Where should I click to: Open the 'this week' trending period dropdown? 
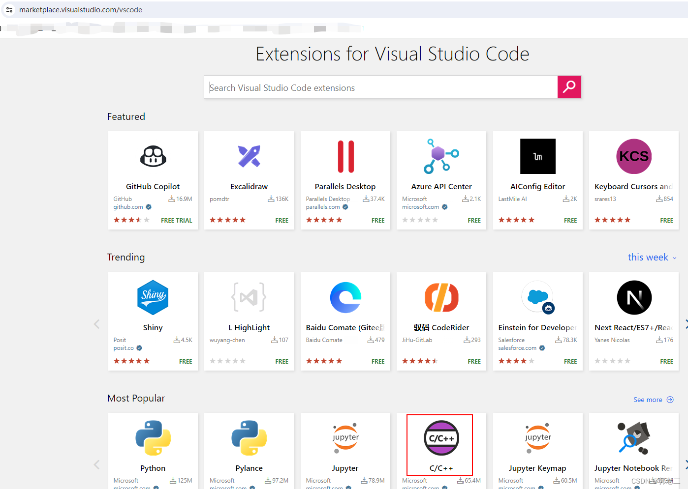[652, 257]
